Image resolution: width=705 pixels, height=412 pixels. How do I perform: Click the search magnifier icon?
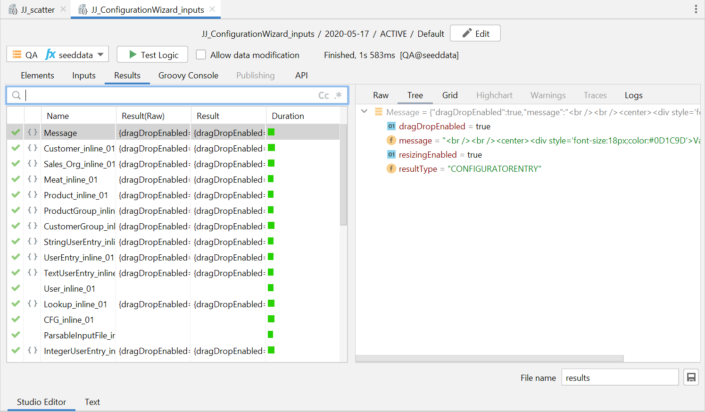(x=17, y=95)
